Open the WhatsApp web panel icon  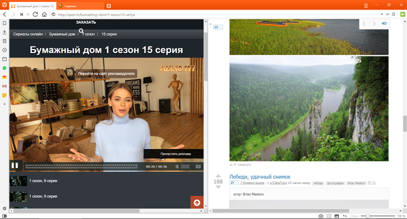click(x=5, y=68)
